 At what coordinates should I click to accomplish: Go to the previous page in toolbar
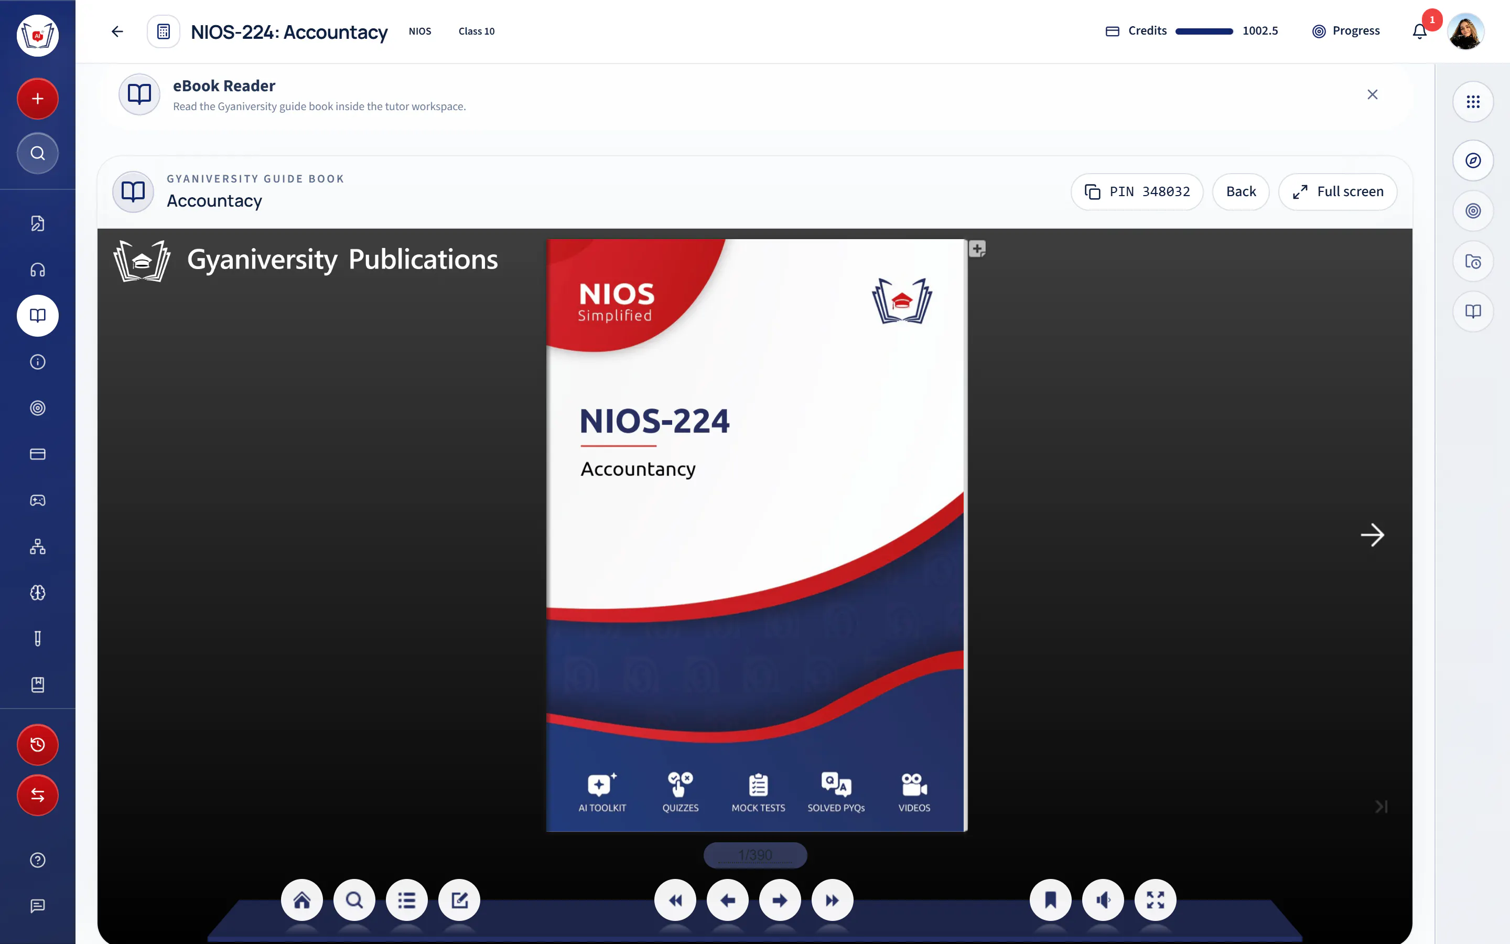(x=728, y=900)
